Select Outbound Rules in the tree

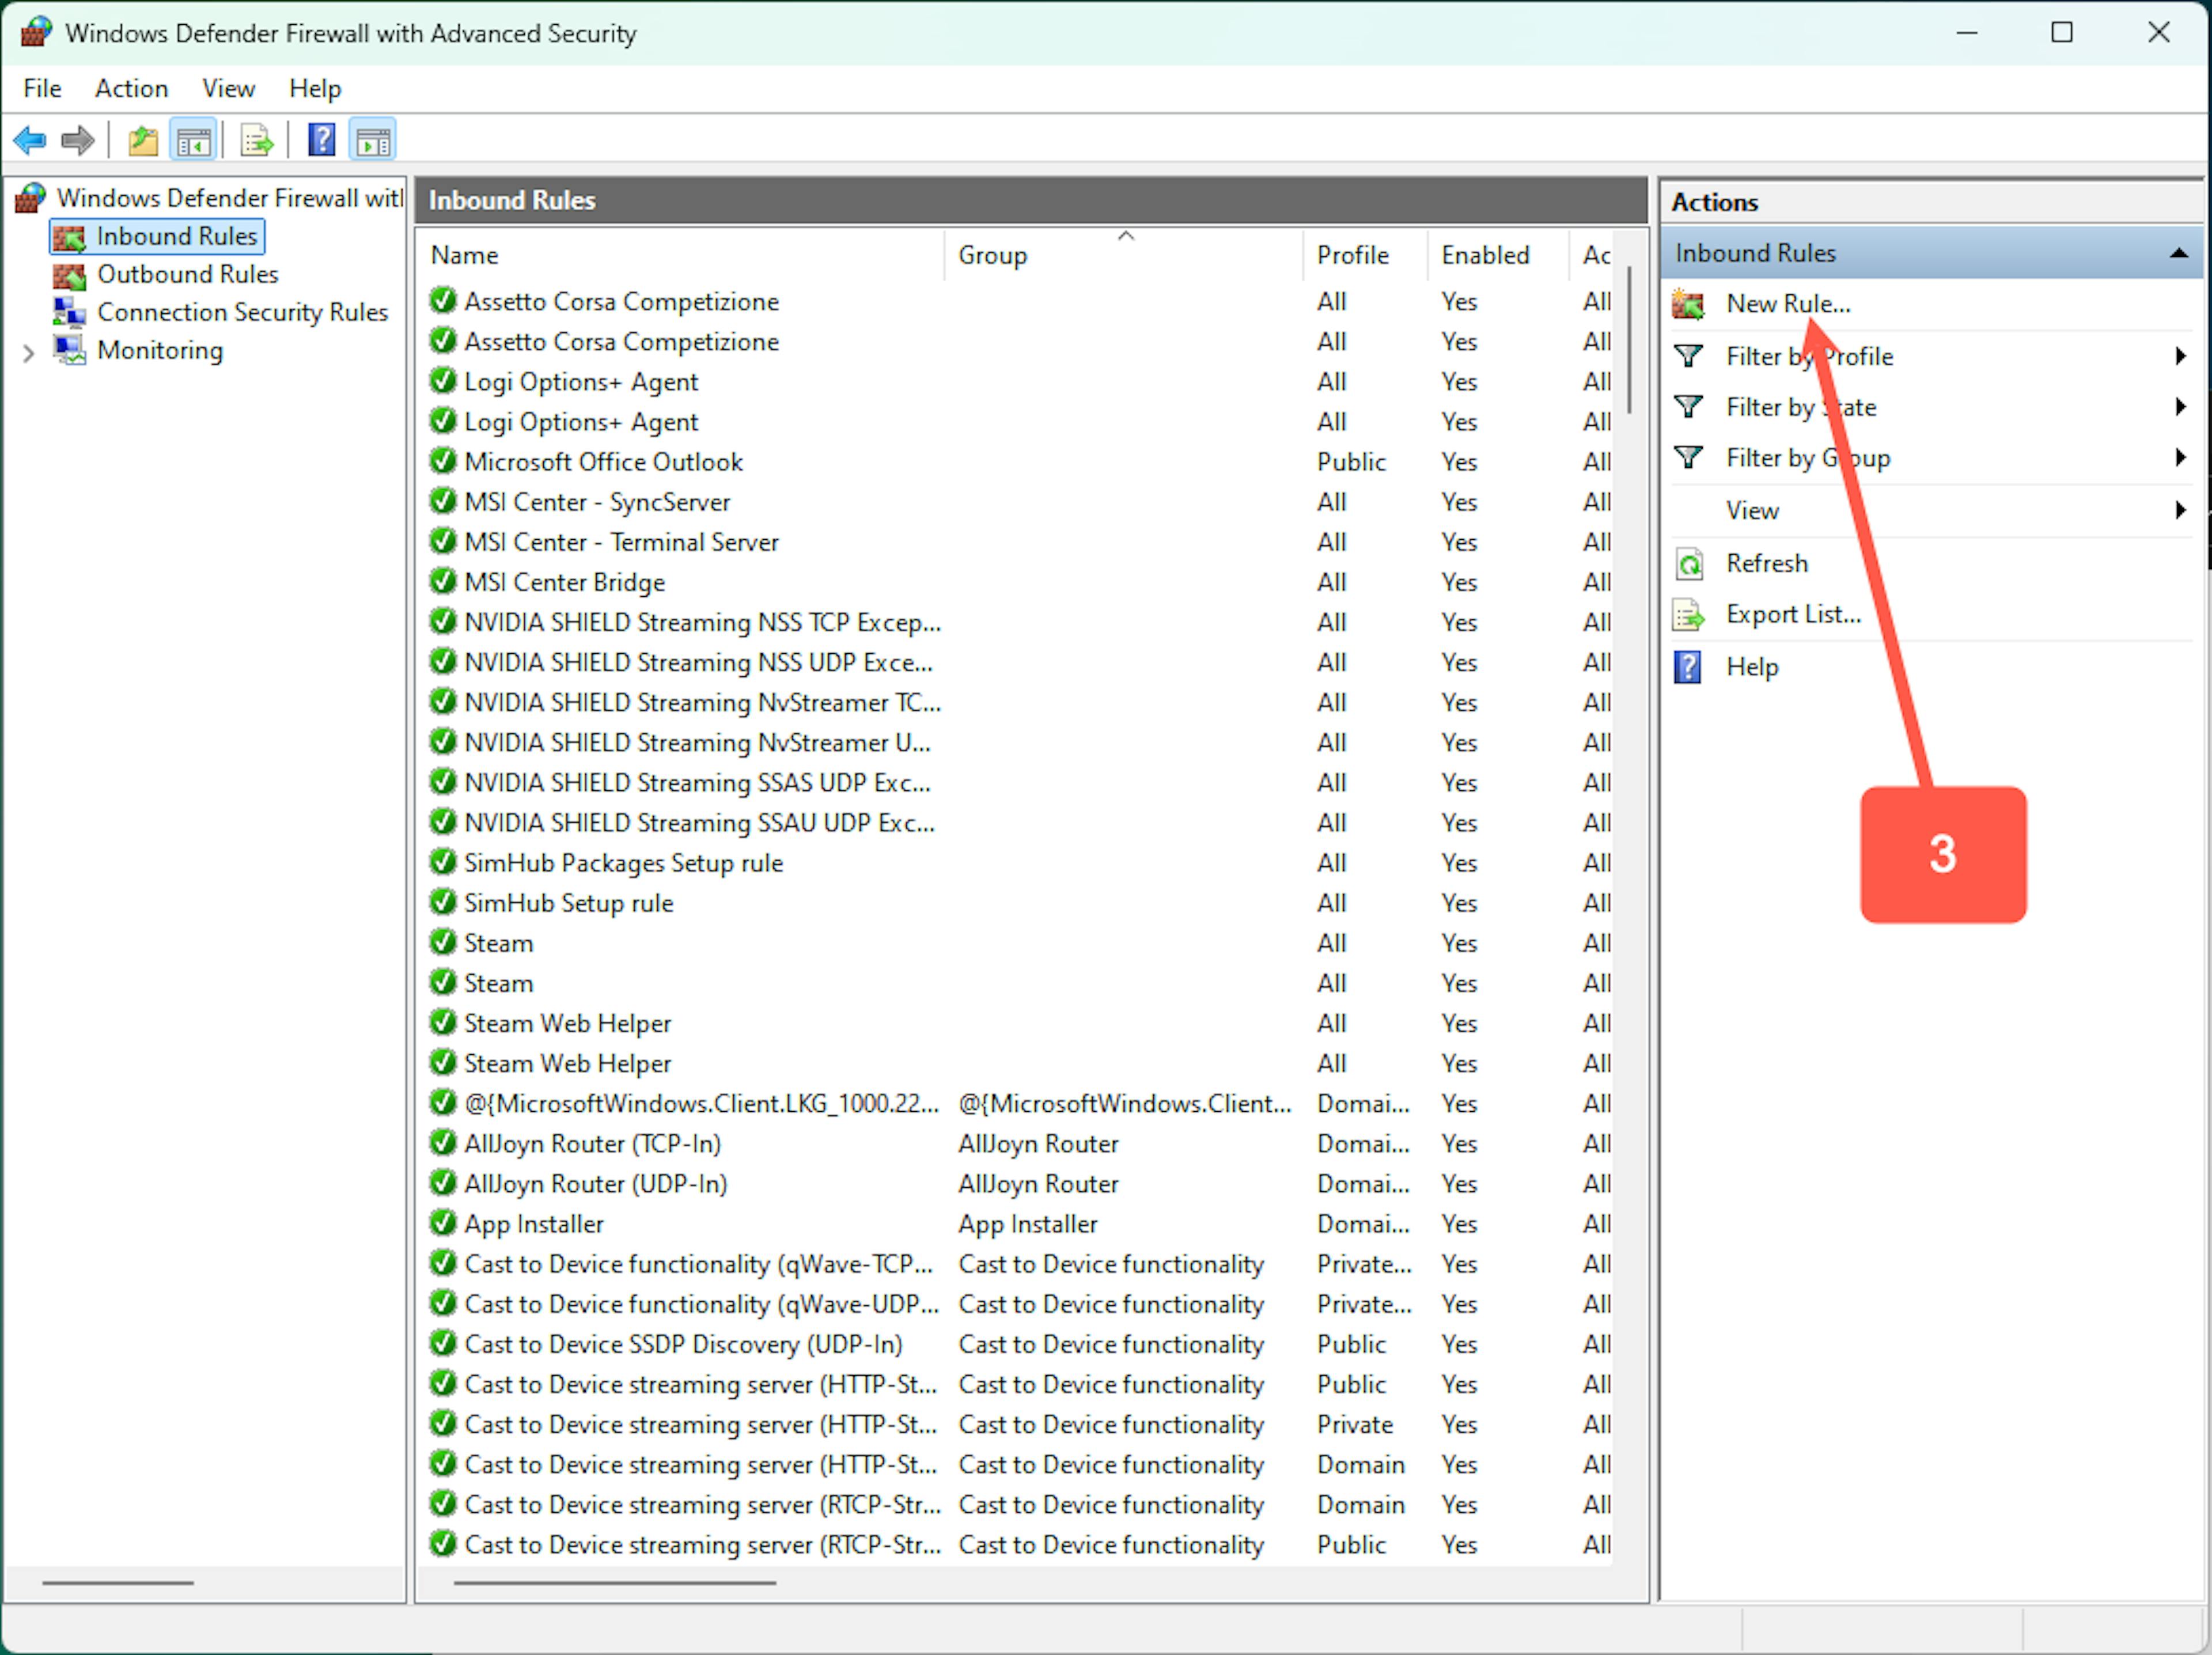coord(187,274)
